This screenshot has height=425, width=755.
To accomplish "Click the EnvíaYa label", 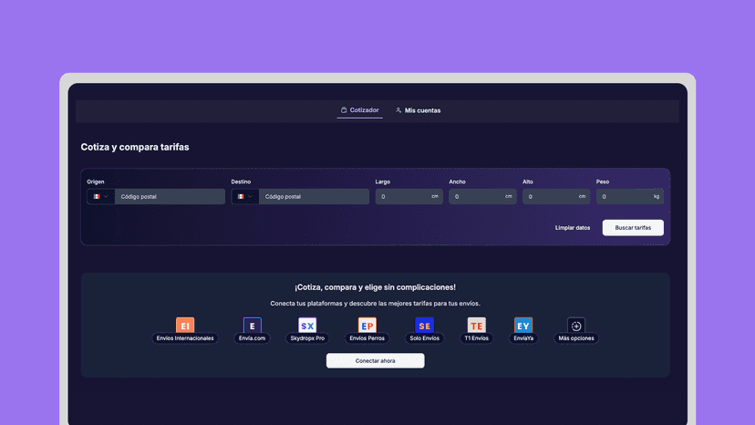I will pyautogui.click(x=522, y=338).
